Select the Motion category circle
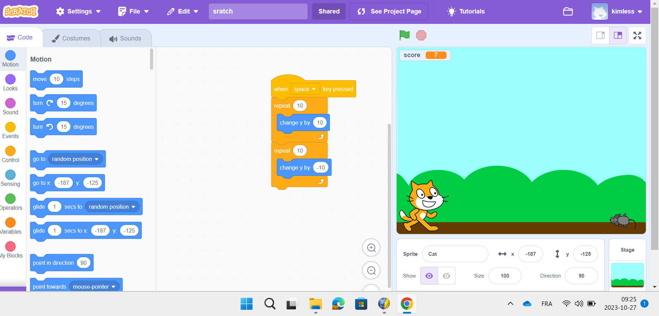The image size is (659, 316). [x=10, y=55]
